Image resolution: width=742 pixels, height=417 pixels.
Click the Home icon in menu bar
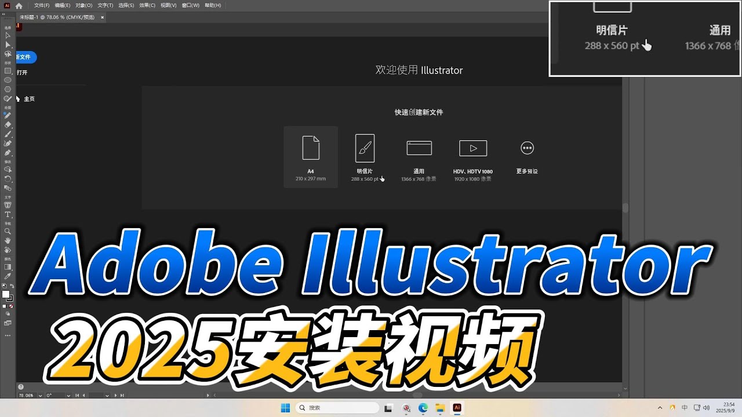(x=19, y=5)
